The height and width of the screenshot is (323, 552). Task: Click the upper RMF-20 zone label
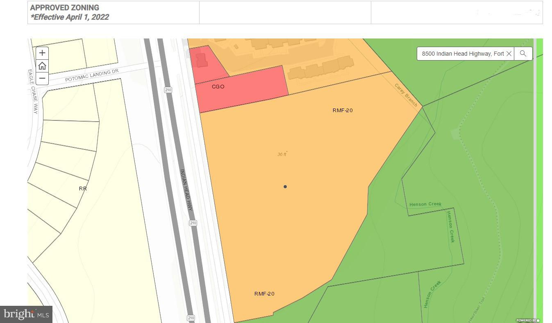pyautogui.click(x=343, y=110)
